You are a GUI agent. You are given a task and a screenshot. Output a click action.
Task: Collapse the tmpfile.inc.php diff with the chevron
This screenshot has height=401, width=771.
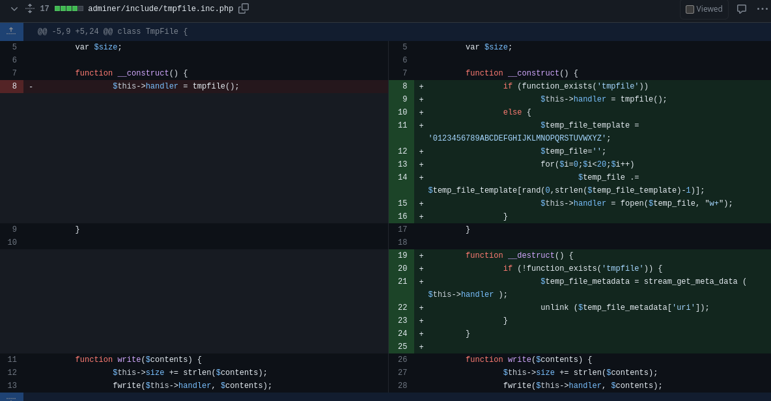pyautogui.click(x=14, y=8)
